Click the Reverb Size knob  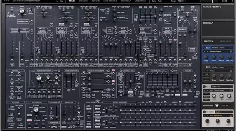coord(207,121)
